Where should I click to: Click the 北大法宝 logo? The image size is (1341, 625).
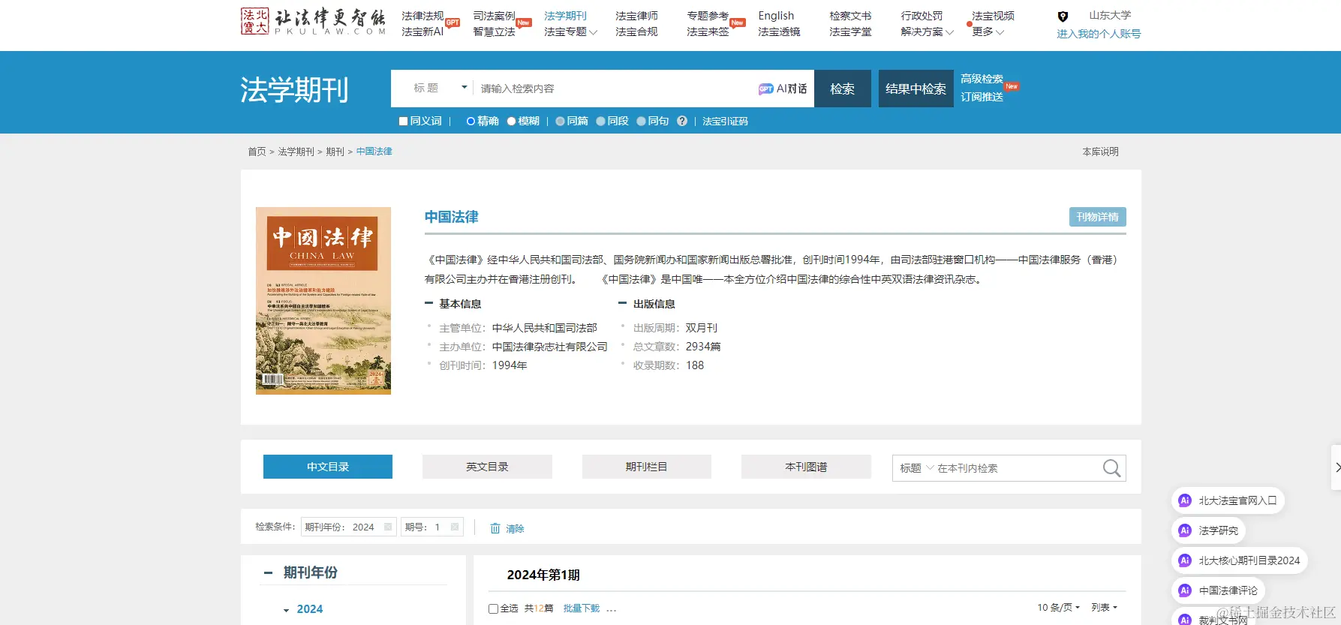click(x=312, y=22)
